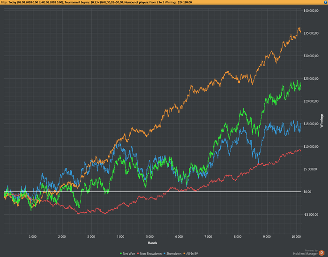Viewport: 328px width, 257px height.
Task: Click the $40 000,00 axis label
Action: (x=311, y=11)
